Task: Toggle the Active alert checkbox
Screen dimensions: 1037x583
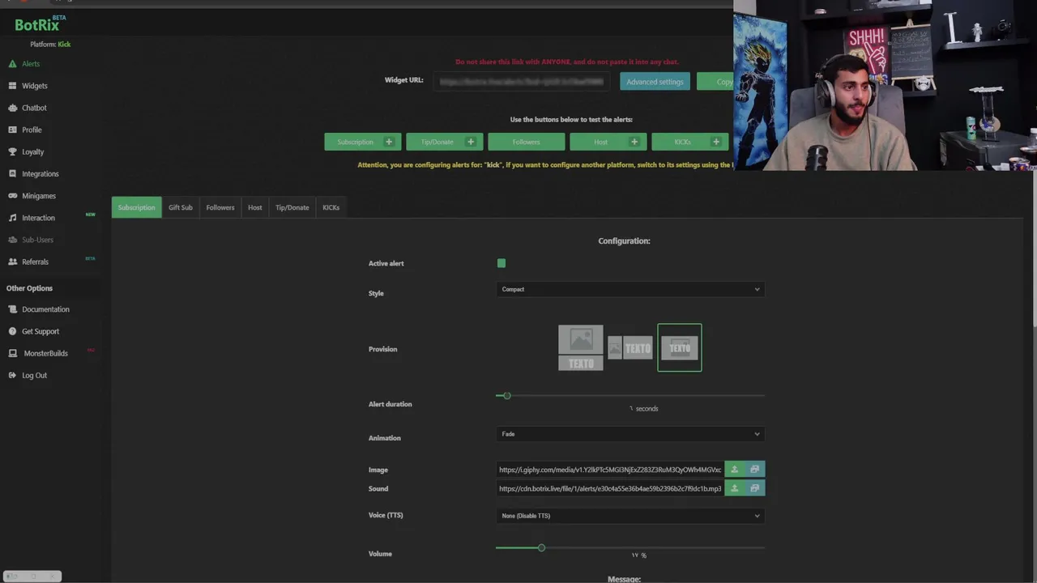Action: [501, 263]
